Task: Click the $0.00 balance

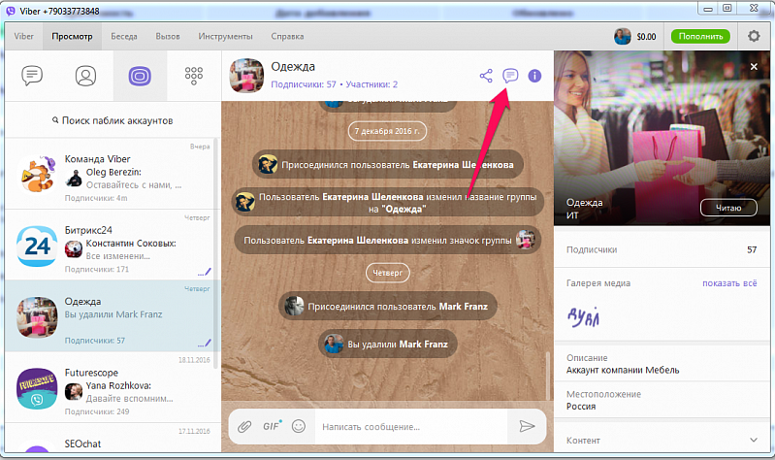Action: [x=646, y=36]
